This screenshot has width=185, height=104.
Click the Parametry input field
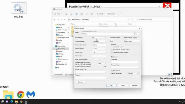pyautogui.click(x=91, y=78)
